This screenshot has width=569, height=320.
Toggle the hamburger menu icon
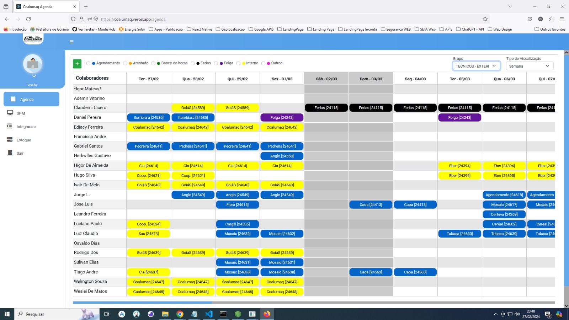click(x=71, y=42)
